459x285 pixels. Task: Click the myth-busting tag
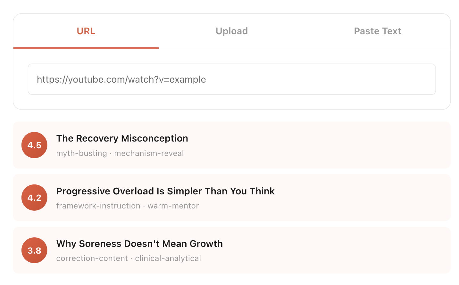point(81,153)
